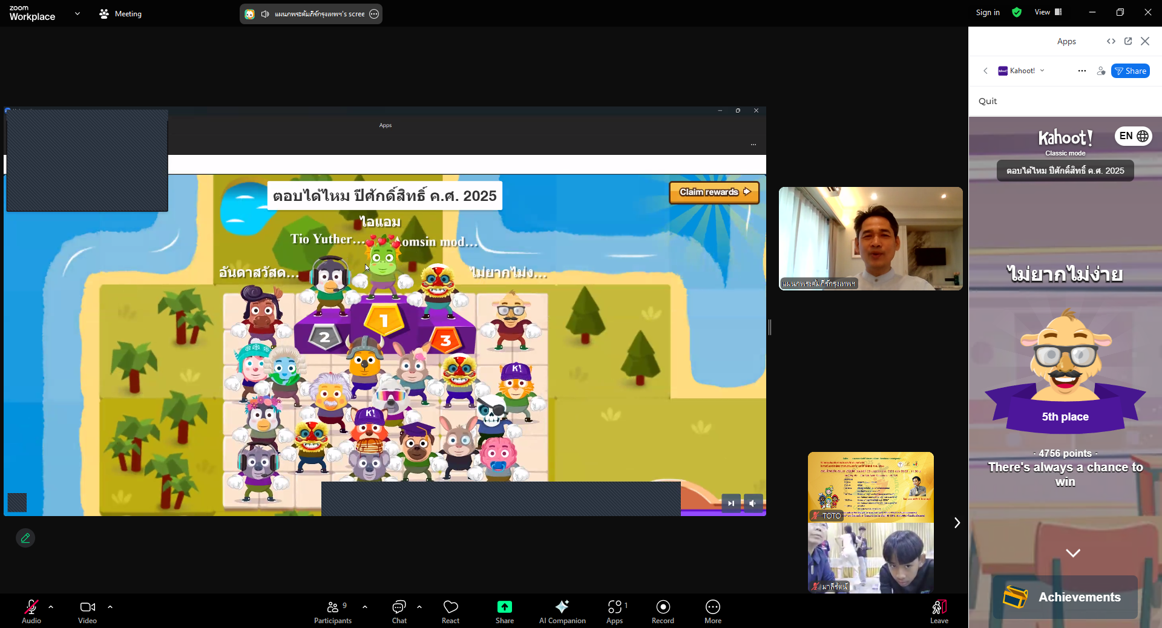Expand participants options arrow
The height and width of the screenshot is (628, 1162).
(x=365, y=606)
